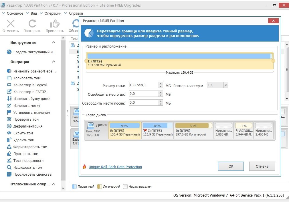The image size is (289, 202).
Task: Click the OS version status bar text
Action: (229, 195)
